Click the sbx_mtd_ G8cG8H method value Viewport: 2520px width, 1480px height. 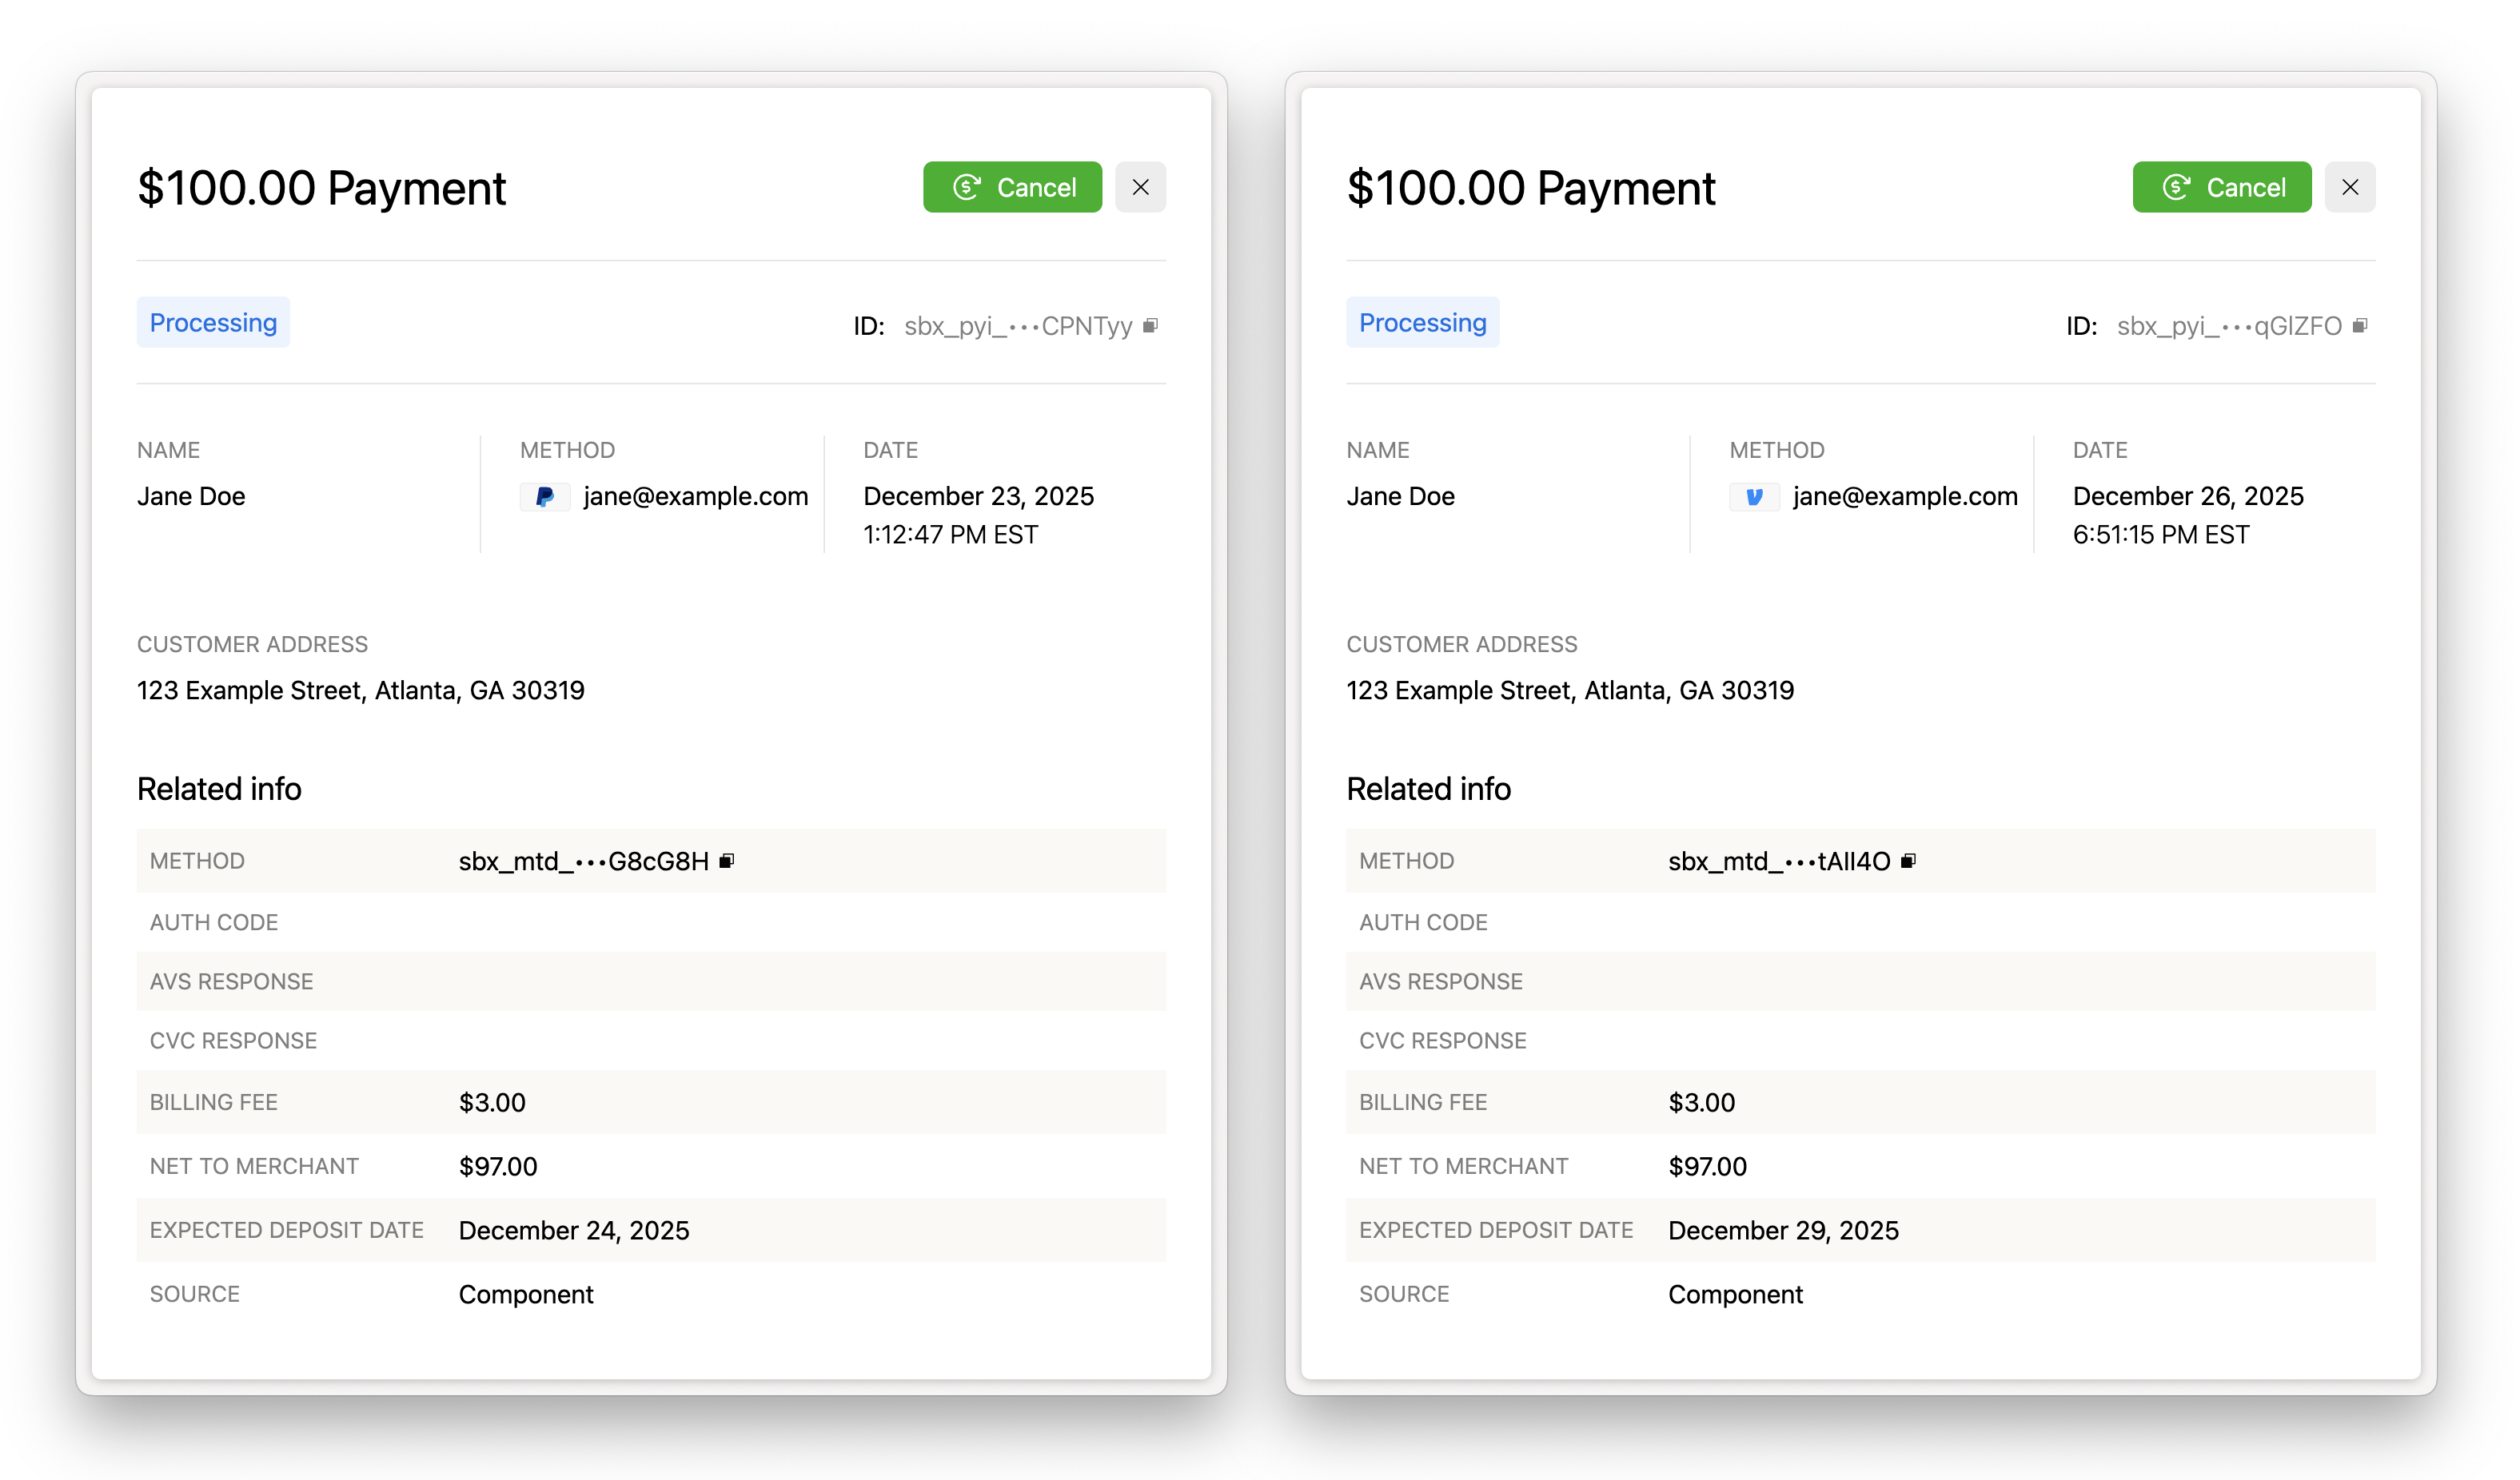[x=583, y=861]
